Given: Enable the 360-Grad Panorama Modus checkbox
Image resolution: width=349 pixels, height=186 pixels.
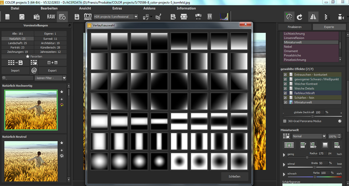Looking at the screenshot, I should click(x=284, y=121).
